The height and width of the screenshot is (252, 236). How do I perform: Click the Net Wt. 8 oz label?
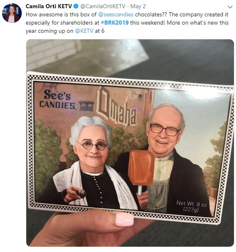[x=191, y=207]
